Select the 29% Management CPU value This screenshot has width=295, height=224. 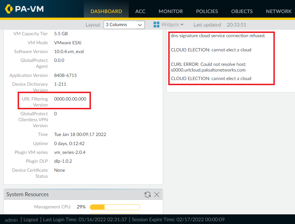pos(81,207)
